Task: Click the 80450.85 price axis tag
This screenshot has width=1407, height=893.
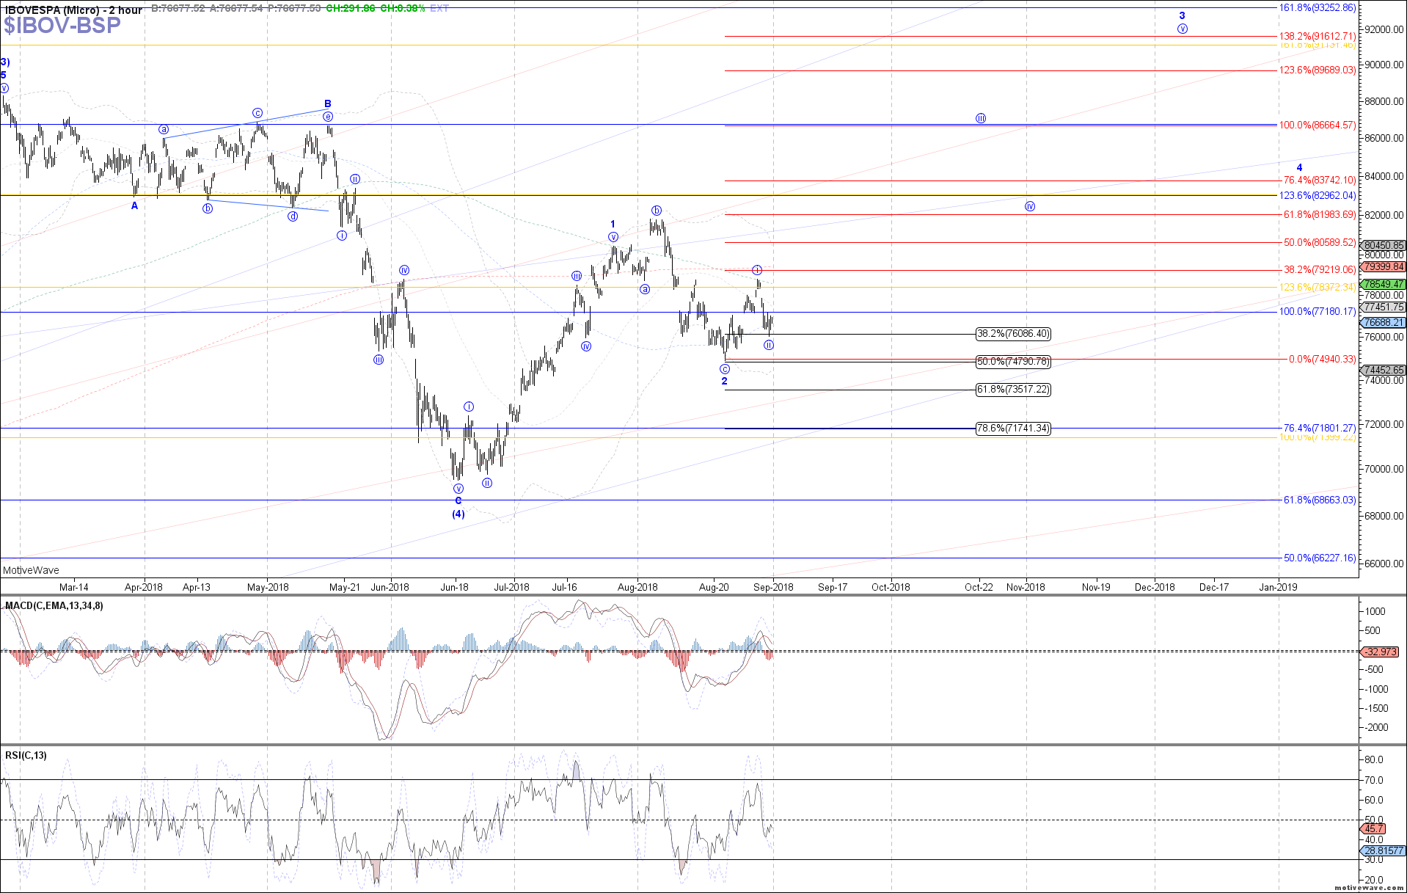Action: tap(1384, 246)
